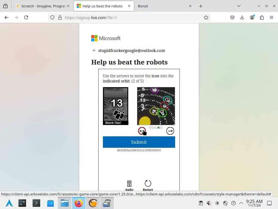Launch the Konsole terminal from the taskbar
This screenshot has width=278, height=209.
tap(36, 203)
